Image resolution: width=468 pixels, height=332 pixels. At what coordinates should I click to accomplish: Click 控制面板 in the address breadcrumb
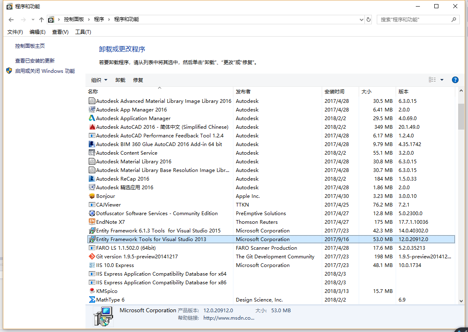click(74, 19)
